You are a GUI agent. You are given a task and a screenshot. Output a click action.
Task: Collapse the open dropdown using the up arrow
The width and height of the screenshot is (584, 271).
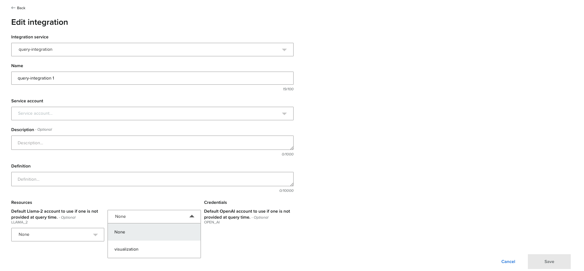point(191,216)
